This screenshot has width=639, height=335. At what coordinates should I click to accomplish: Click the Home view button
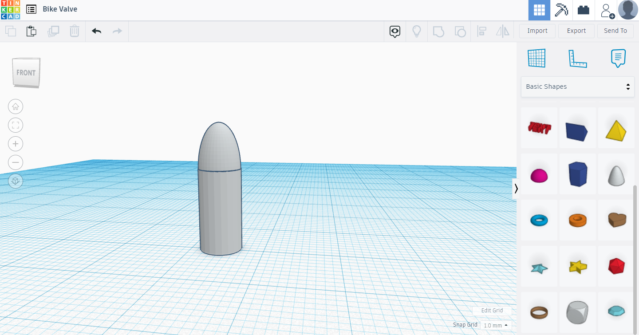pos(16,106)
